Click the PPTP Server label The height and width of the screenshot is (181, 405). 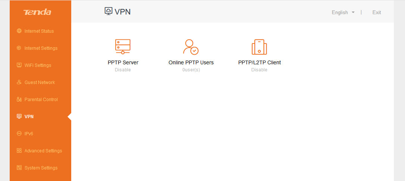(x=123, y=62)
